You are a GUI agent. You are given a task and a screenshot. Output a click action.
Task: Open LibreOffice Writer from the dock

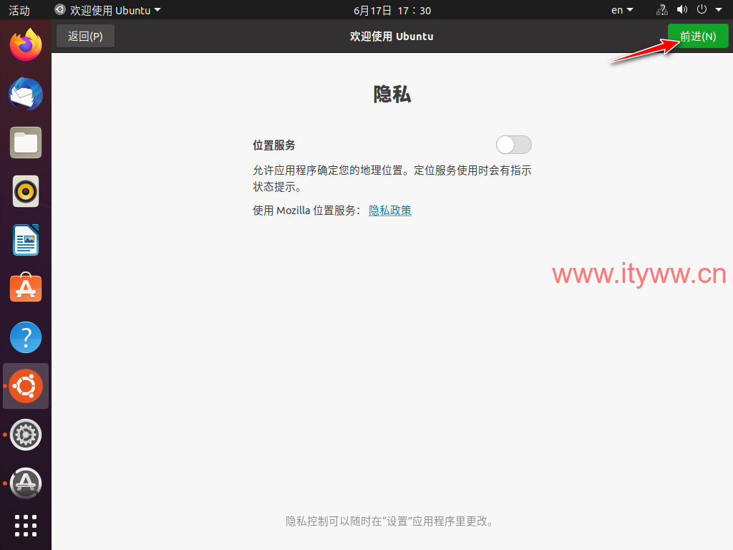tap(26, 240)
